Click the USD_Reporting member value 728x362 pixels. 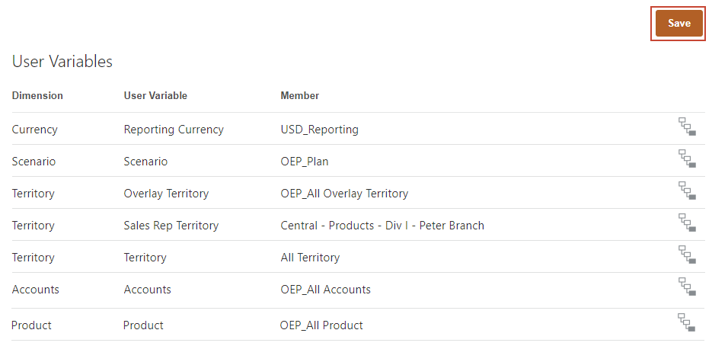[319, 130]
